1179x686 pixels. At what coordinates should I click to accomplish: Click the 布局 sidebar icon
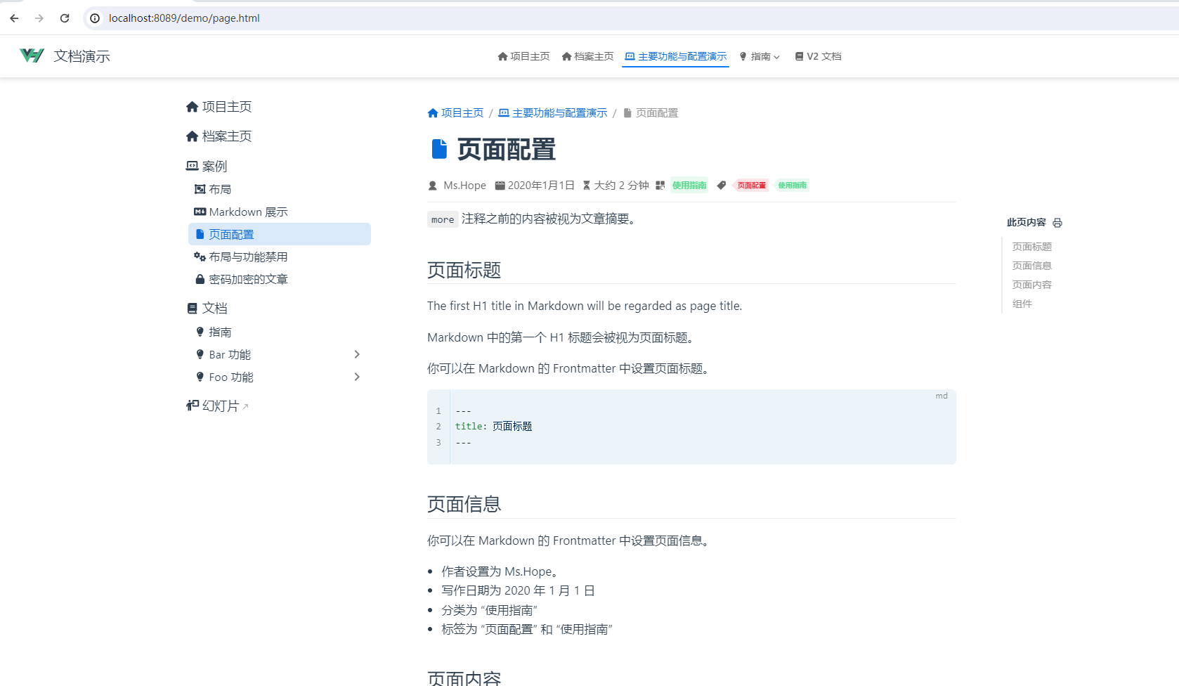click(200, 189)
